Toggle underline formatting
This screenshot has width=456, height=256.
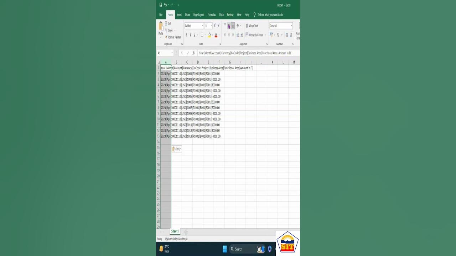point(194,35)
